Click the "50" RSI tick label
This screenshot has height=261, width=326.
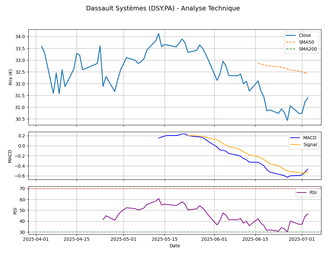click(22, 210)
